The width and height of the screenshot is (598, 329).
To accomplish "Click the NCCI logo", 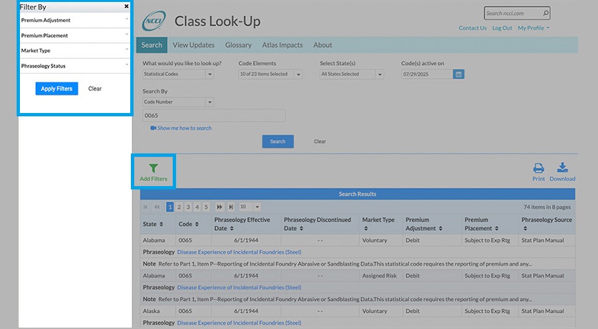I will [154, 21].
